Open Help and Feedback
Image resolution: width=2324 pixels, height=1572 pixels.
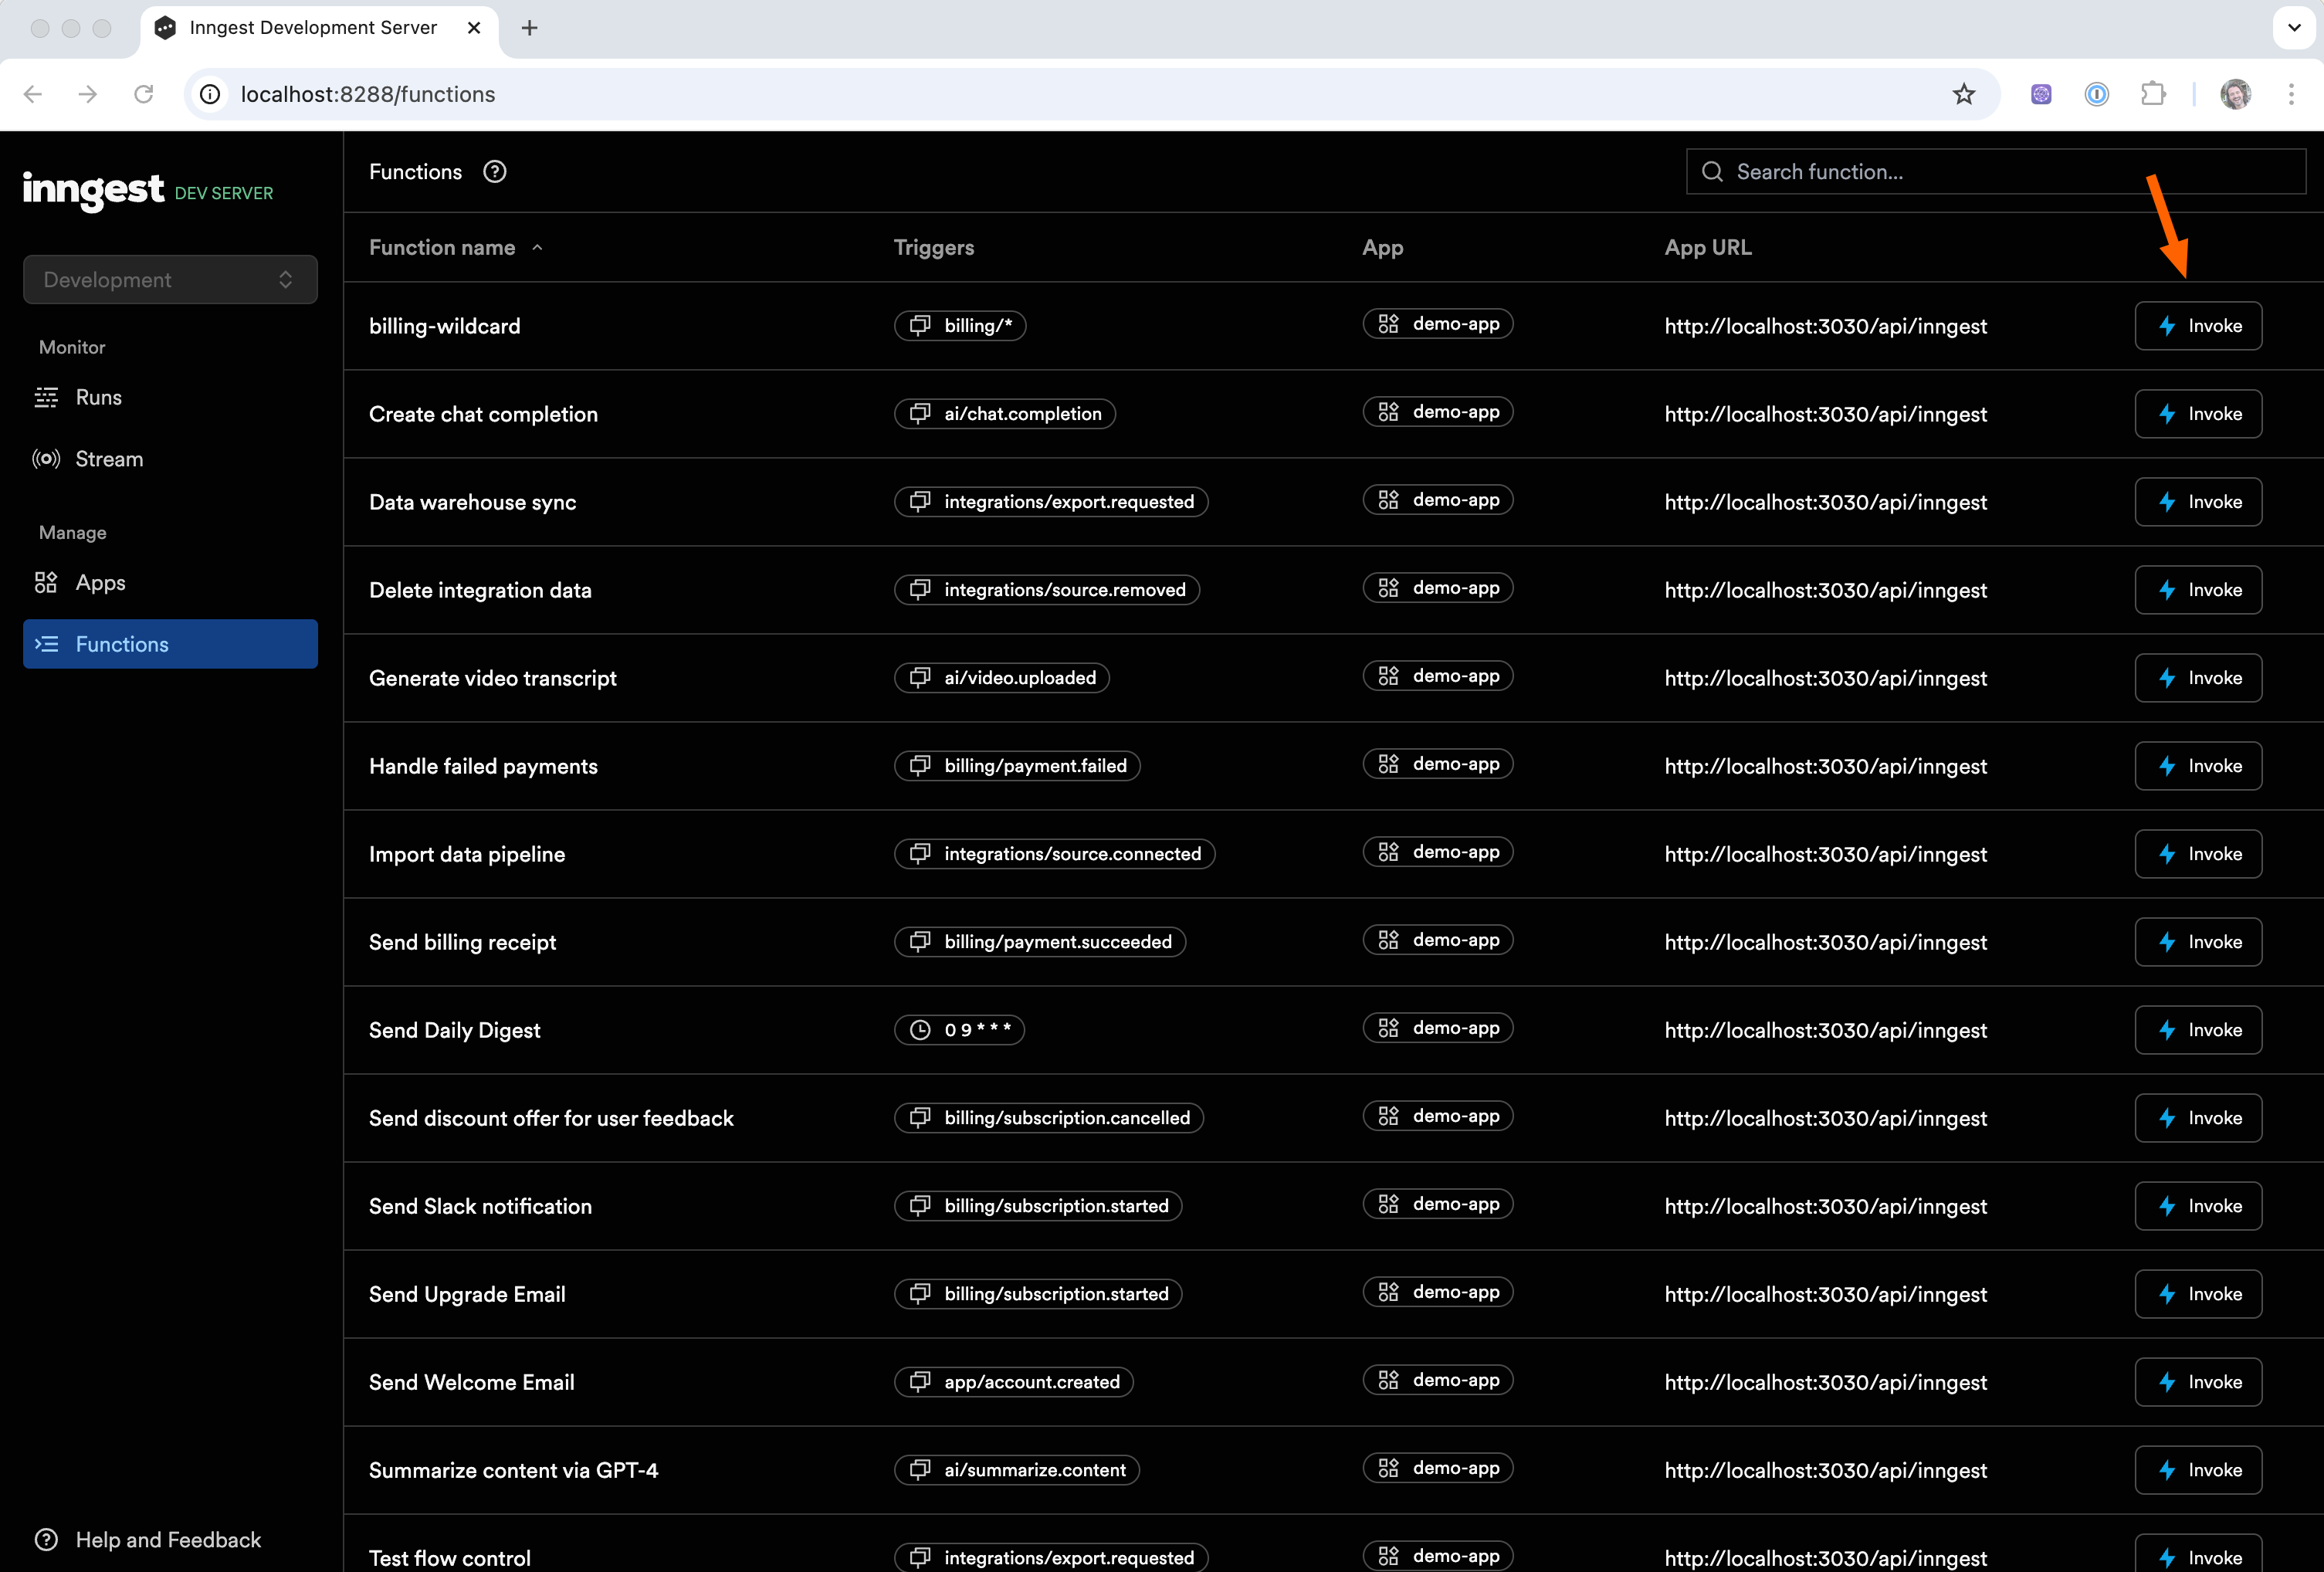pyautogui.click(x=168, y=1540)
